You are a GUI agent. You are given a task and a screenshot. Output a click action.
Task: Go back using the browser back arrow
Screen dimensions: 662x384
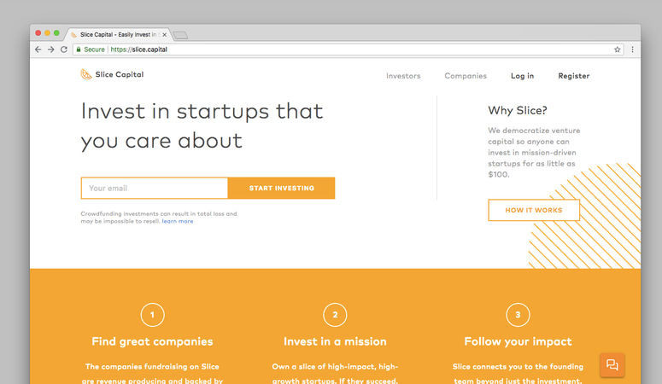(x=38, y=49)
